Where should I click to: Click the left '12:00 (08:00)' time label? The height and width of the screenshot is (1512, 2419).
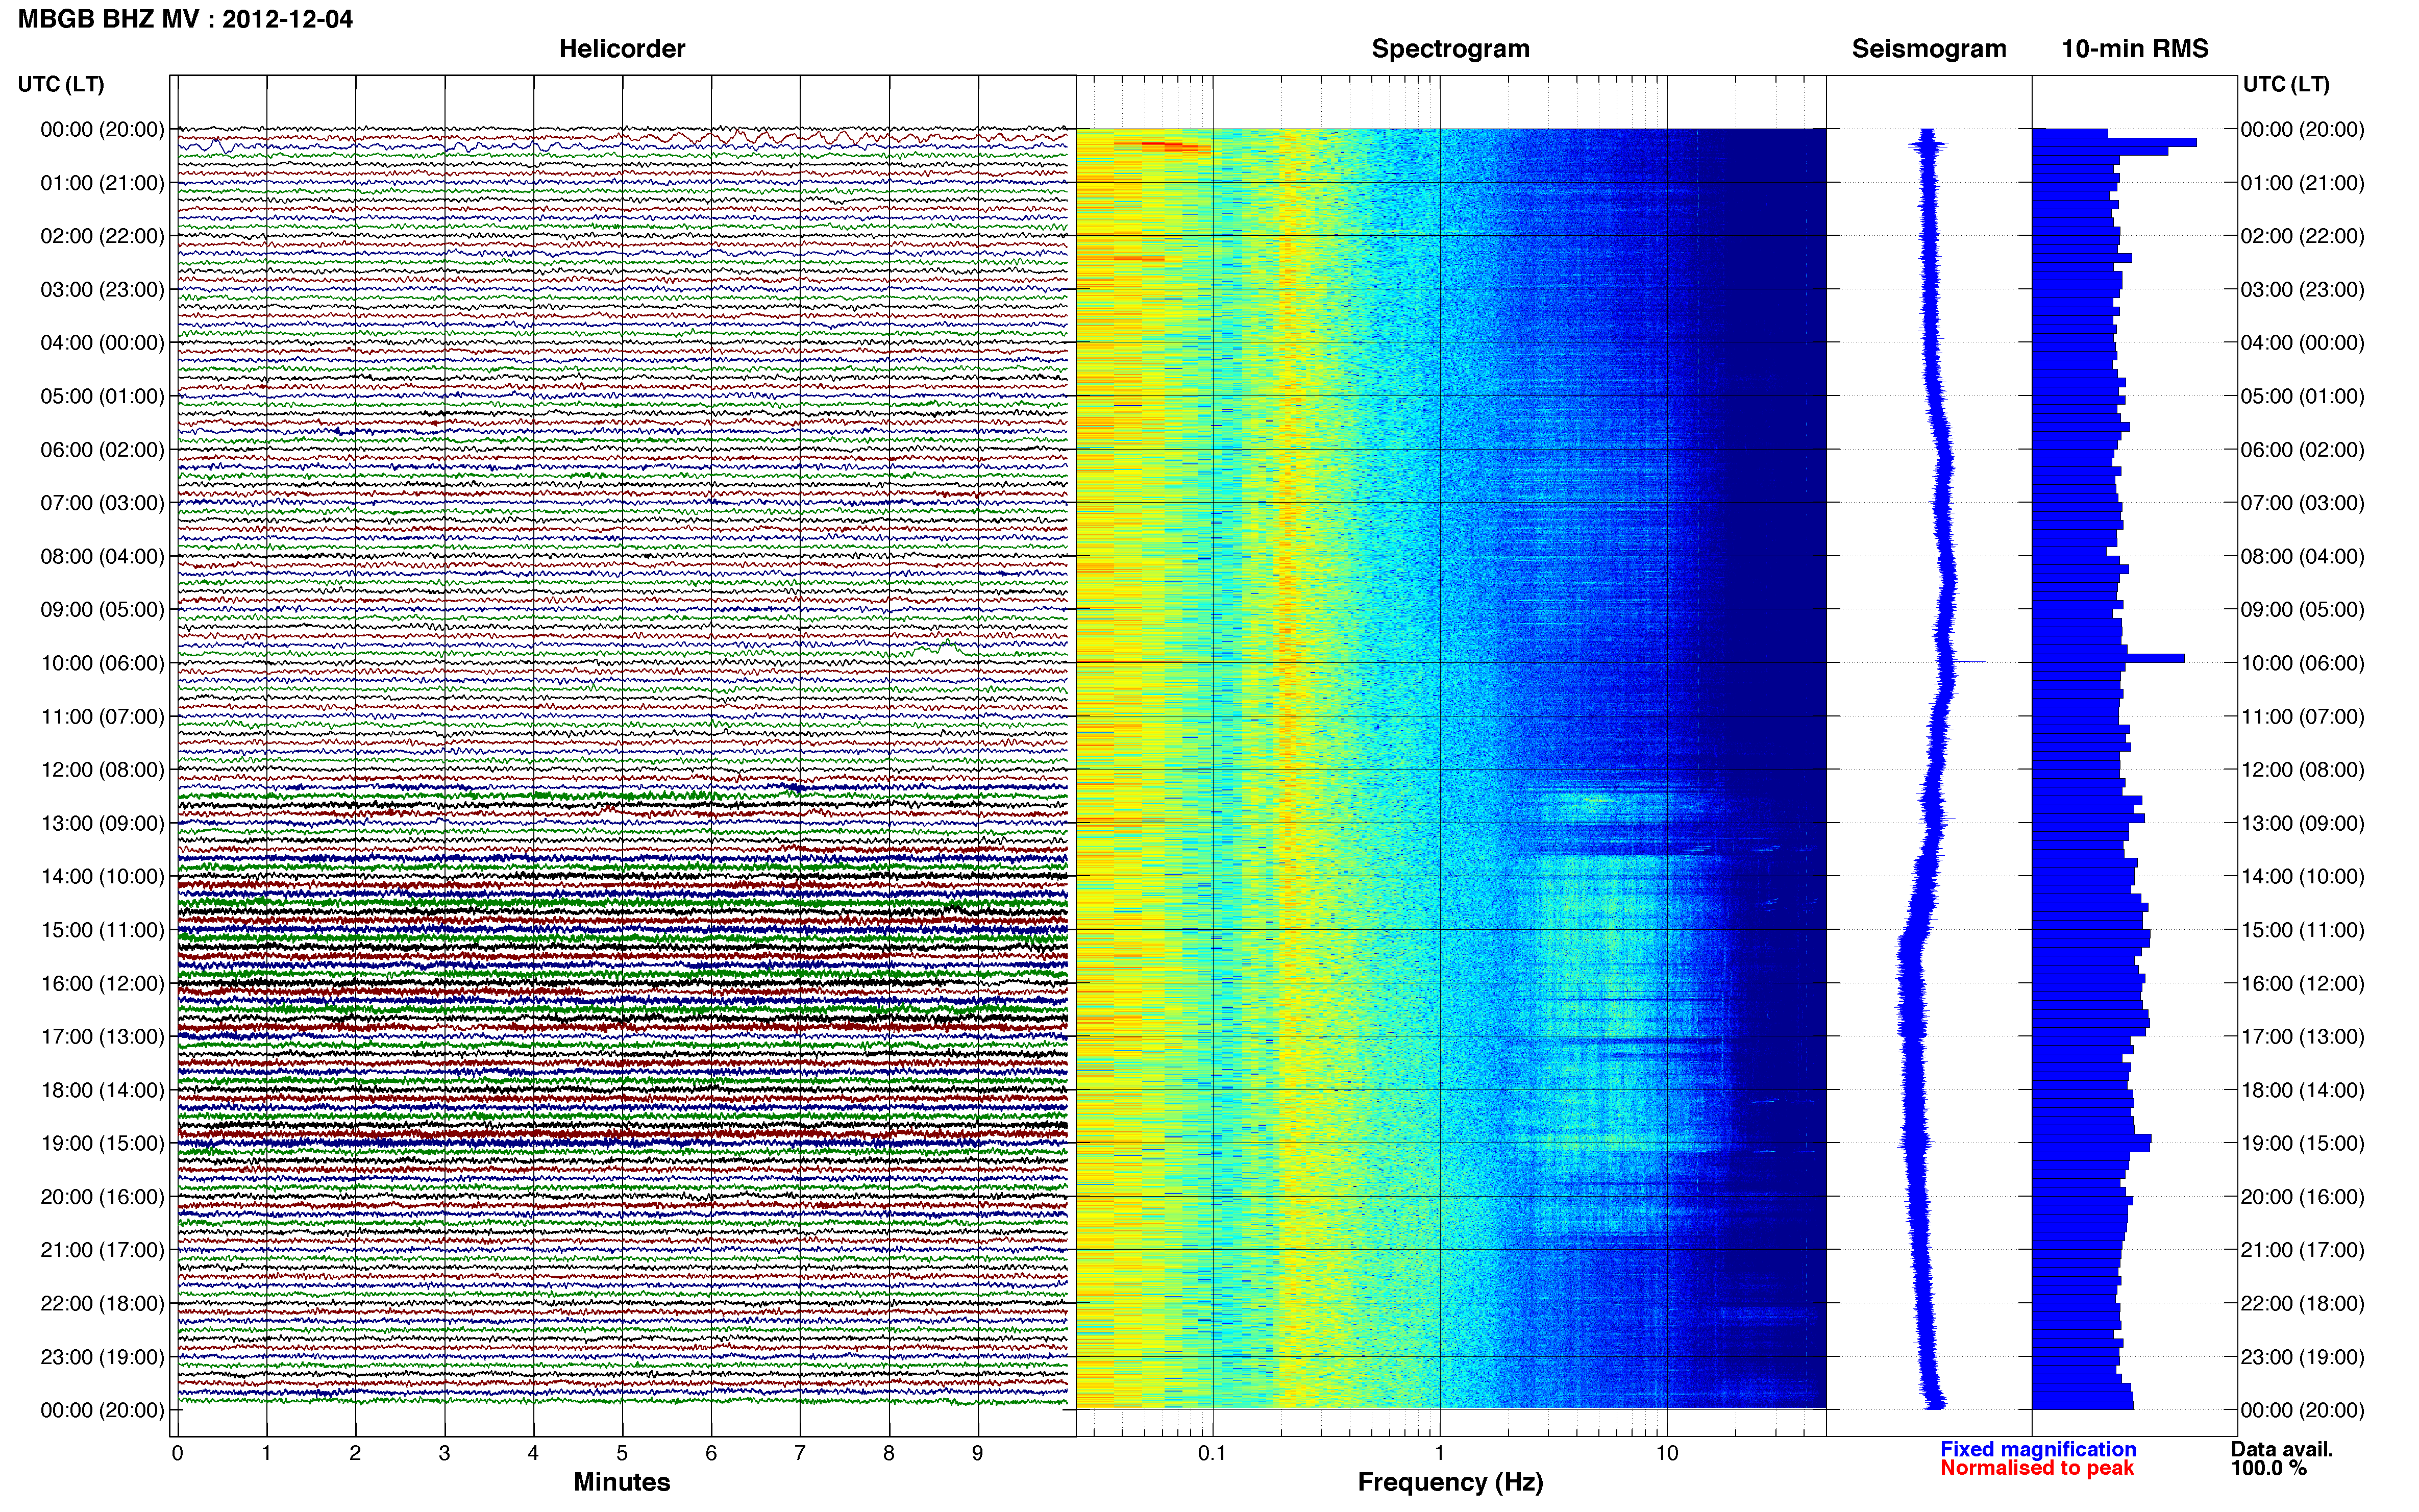pos(102,770)
